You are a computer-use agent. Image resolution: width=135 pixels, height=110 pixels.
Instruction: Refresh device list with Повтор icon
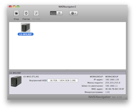(26, 13)
